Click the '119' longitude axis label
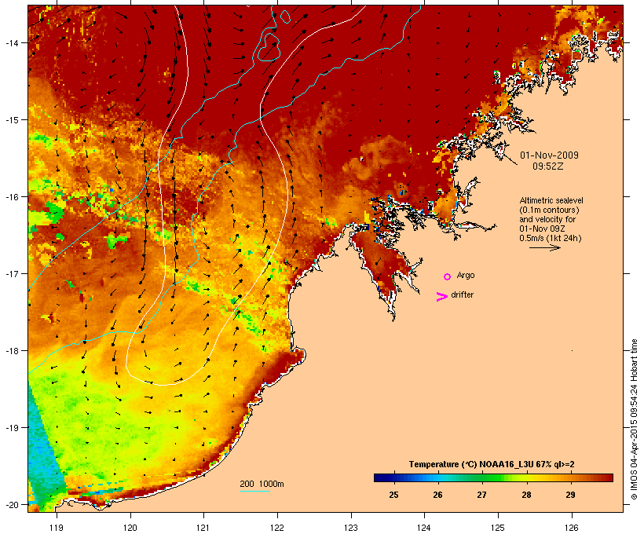644x534 pixels. [57, 528]
